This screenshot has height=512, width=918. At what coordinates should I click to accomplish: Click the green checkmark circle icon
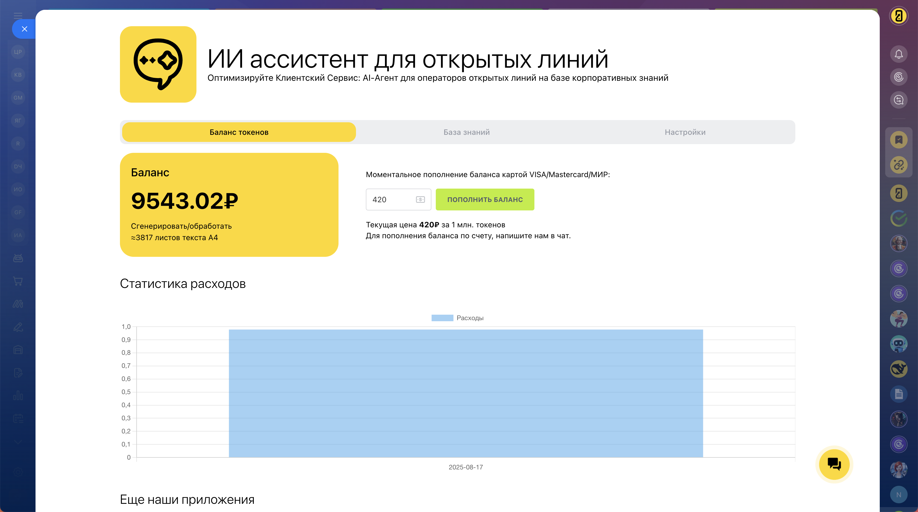coord(898,218)
